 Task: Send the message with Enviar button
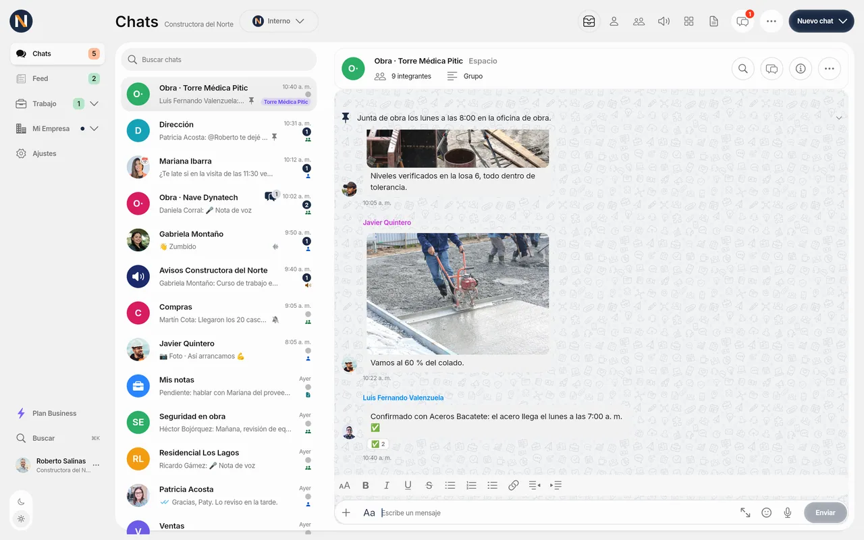tap(826, 513)
